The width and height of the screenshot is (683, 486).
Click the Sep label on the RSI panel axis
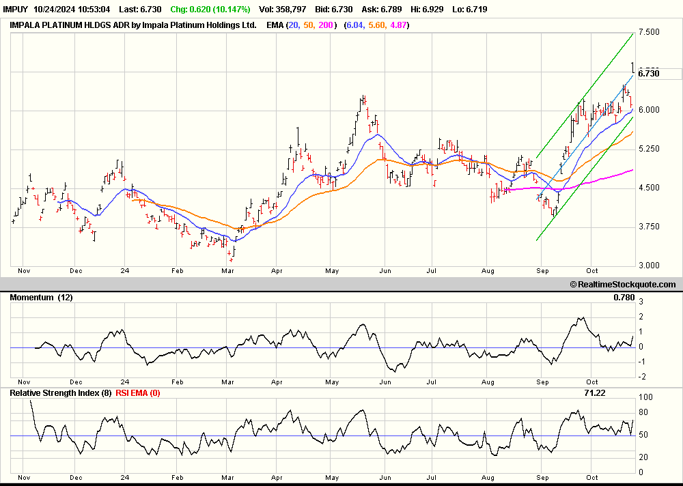[x=542, y=478]
